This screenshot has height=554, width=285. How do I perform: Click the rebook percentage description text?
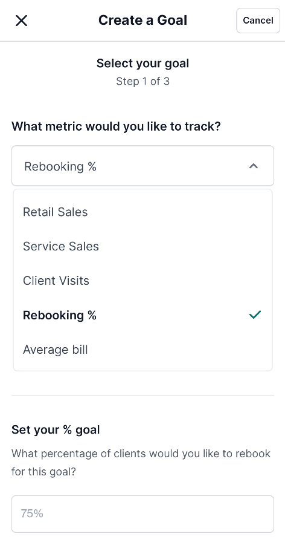point(141,462)
